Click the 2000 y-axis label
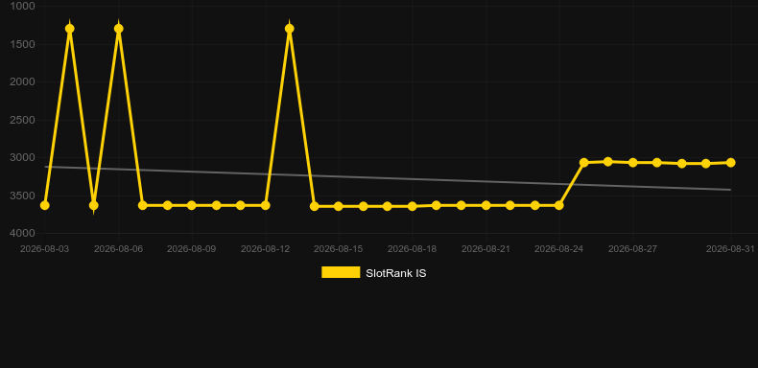The height and width of the screenshot is (368, 758). point(23,81)
